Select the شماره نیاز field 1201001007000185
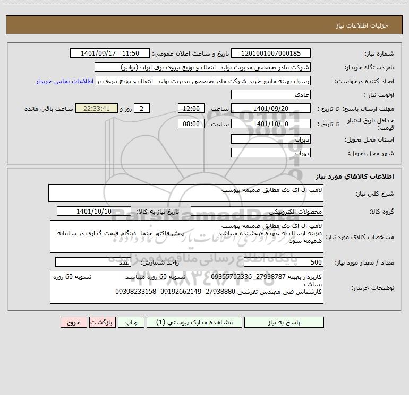The height and width of the screenshot is (395, 409). pos(271,53)
